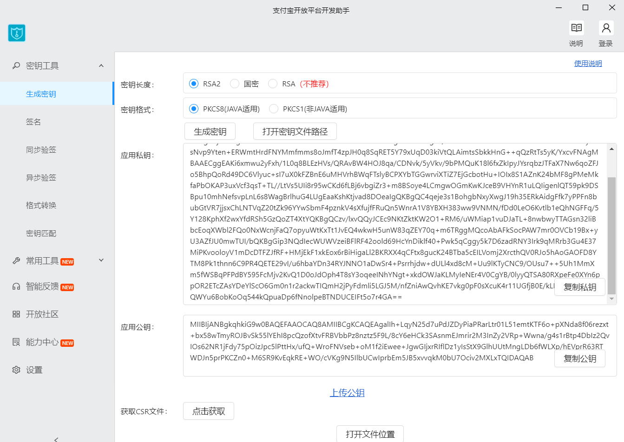624x442 pixels.
Task: Collapse the sidebar with bottom arrow
Action: click(x=56, y=439)
